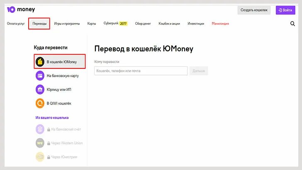Viewport: 302px width, 170px height.
Task: Click the purple bank card icon
Action: click(40, 75)
